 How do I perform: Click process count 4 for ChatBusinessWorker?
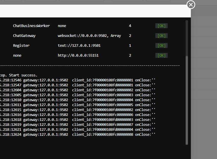tap(130, 26)
